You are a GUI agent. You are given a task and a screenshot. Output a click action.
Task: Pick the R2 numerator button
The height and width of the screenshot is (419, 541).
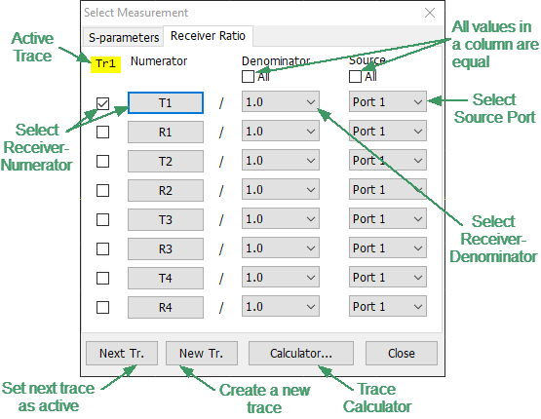(166, 190)
